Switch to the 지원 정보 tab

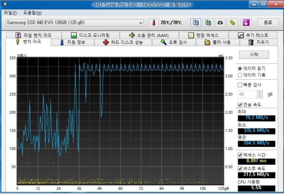click(73, 42)
